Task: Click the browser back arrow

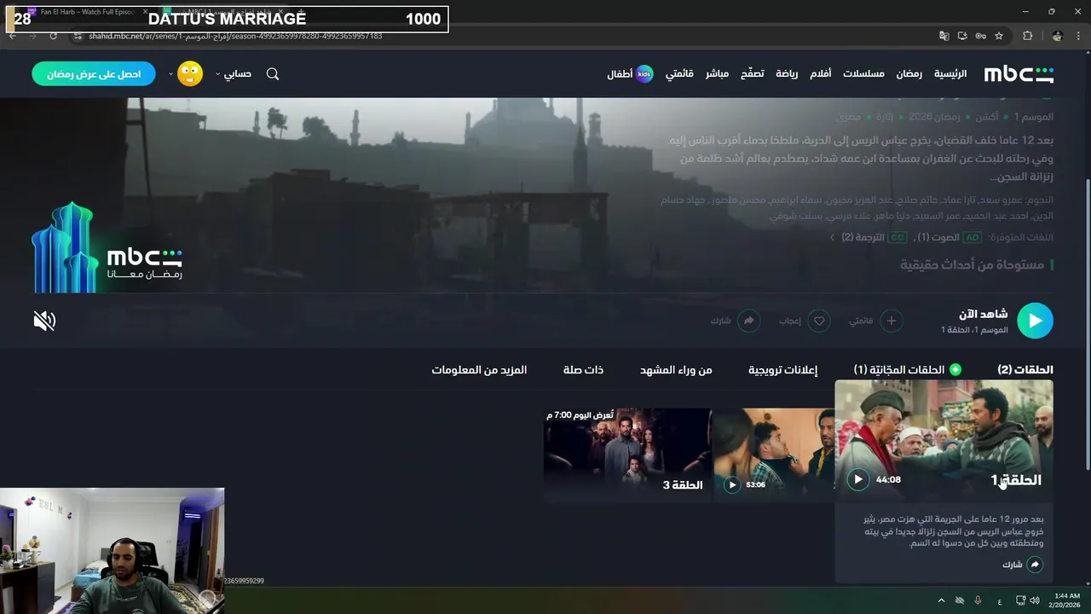Action: coord(12,36)
